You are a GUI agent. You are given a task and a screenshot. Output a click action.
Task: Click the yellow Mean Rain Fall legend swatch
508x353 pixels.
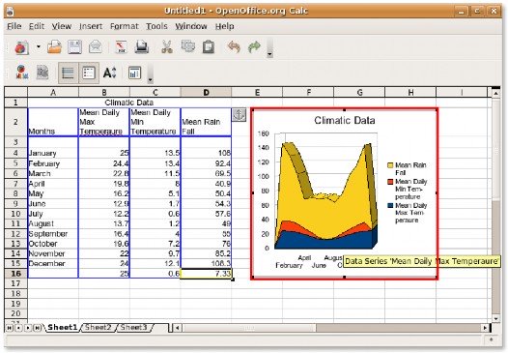click(390, 165)
